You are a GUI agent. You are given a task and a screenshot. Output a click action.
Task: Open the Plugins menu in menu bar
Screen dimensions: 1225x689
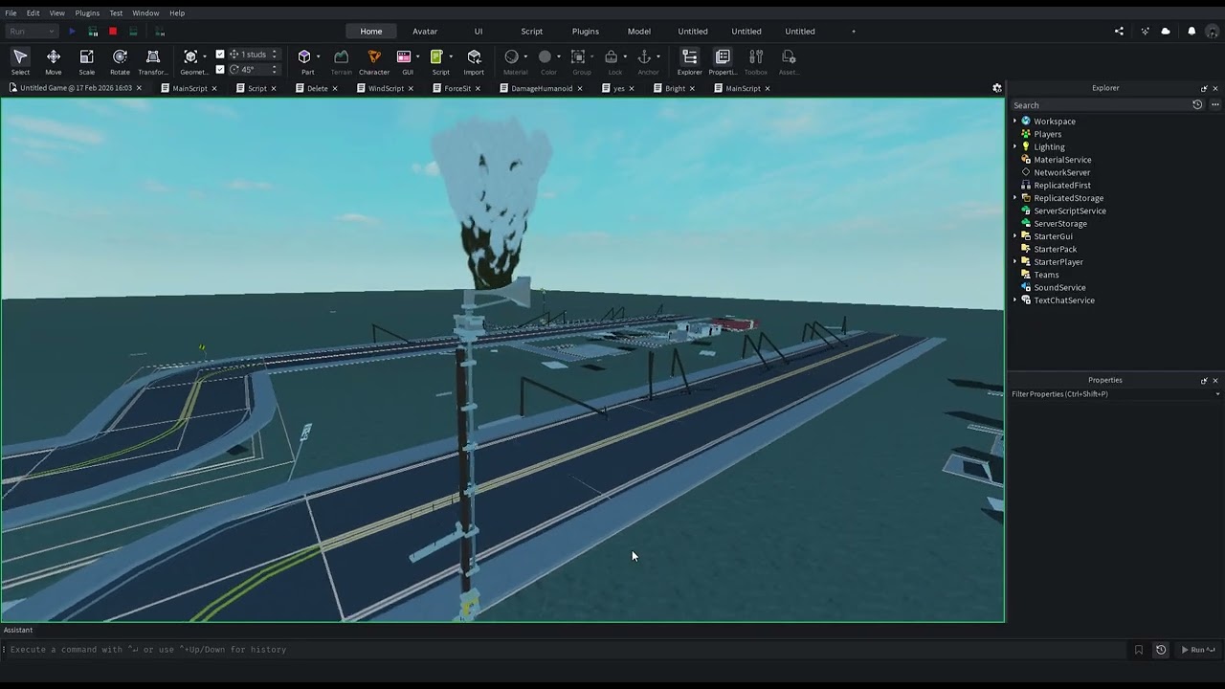87,13
